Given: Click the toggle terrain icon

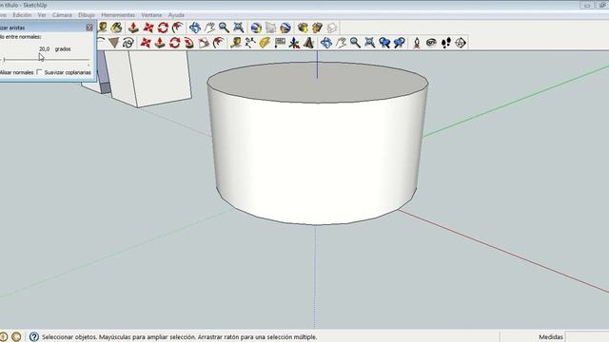Looking at the screenshot, I should point(270,28).
